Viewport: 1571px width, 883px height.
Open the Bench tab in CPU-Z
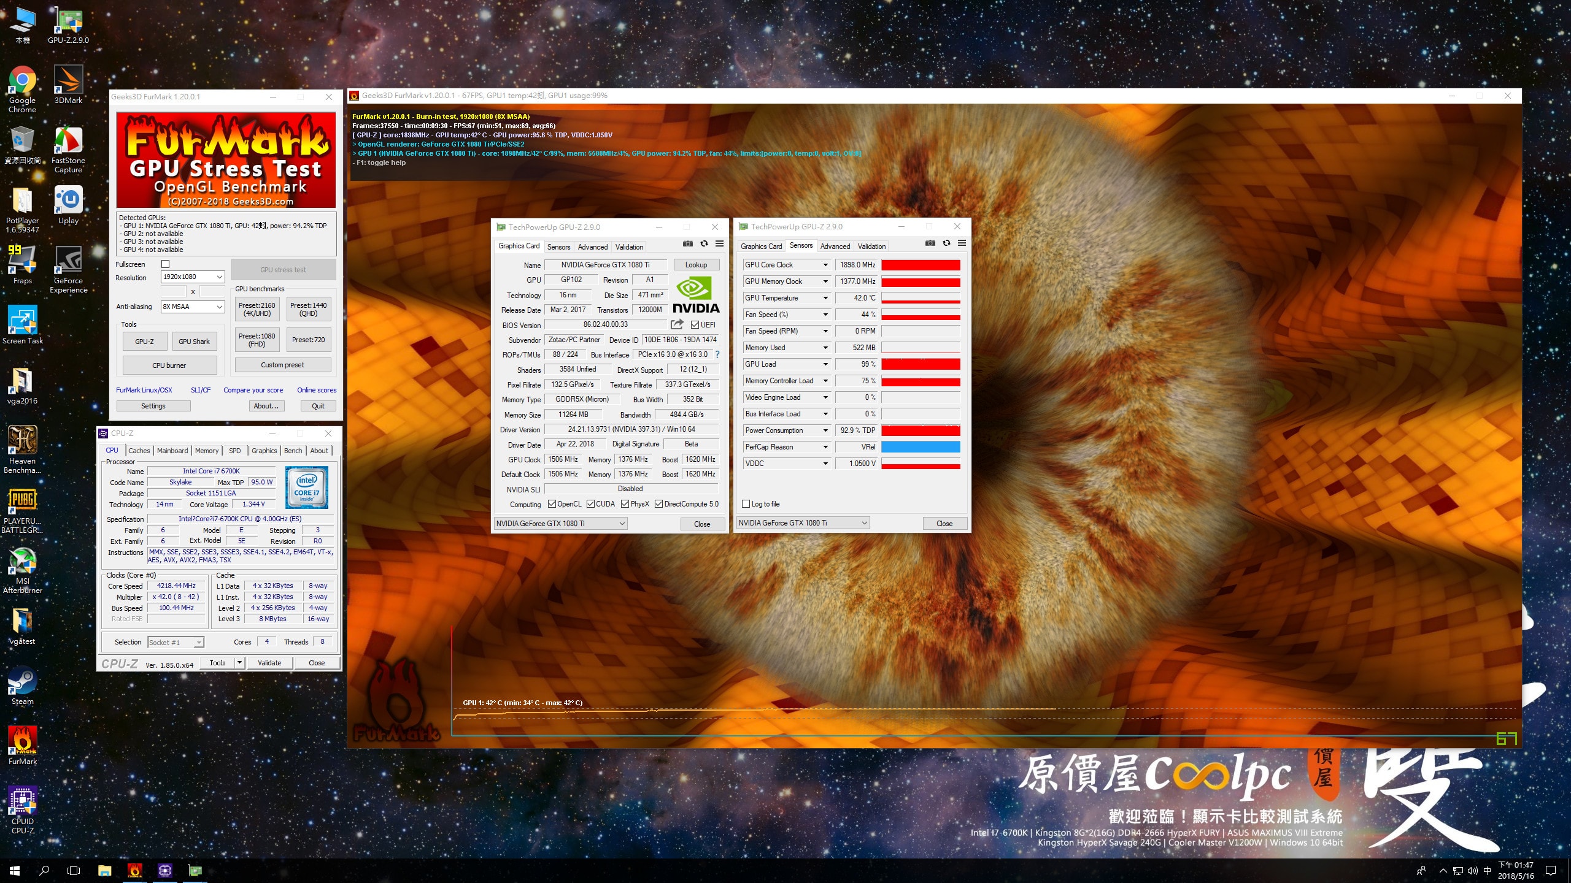click(293, 451)
